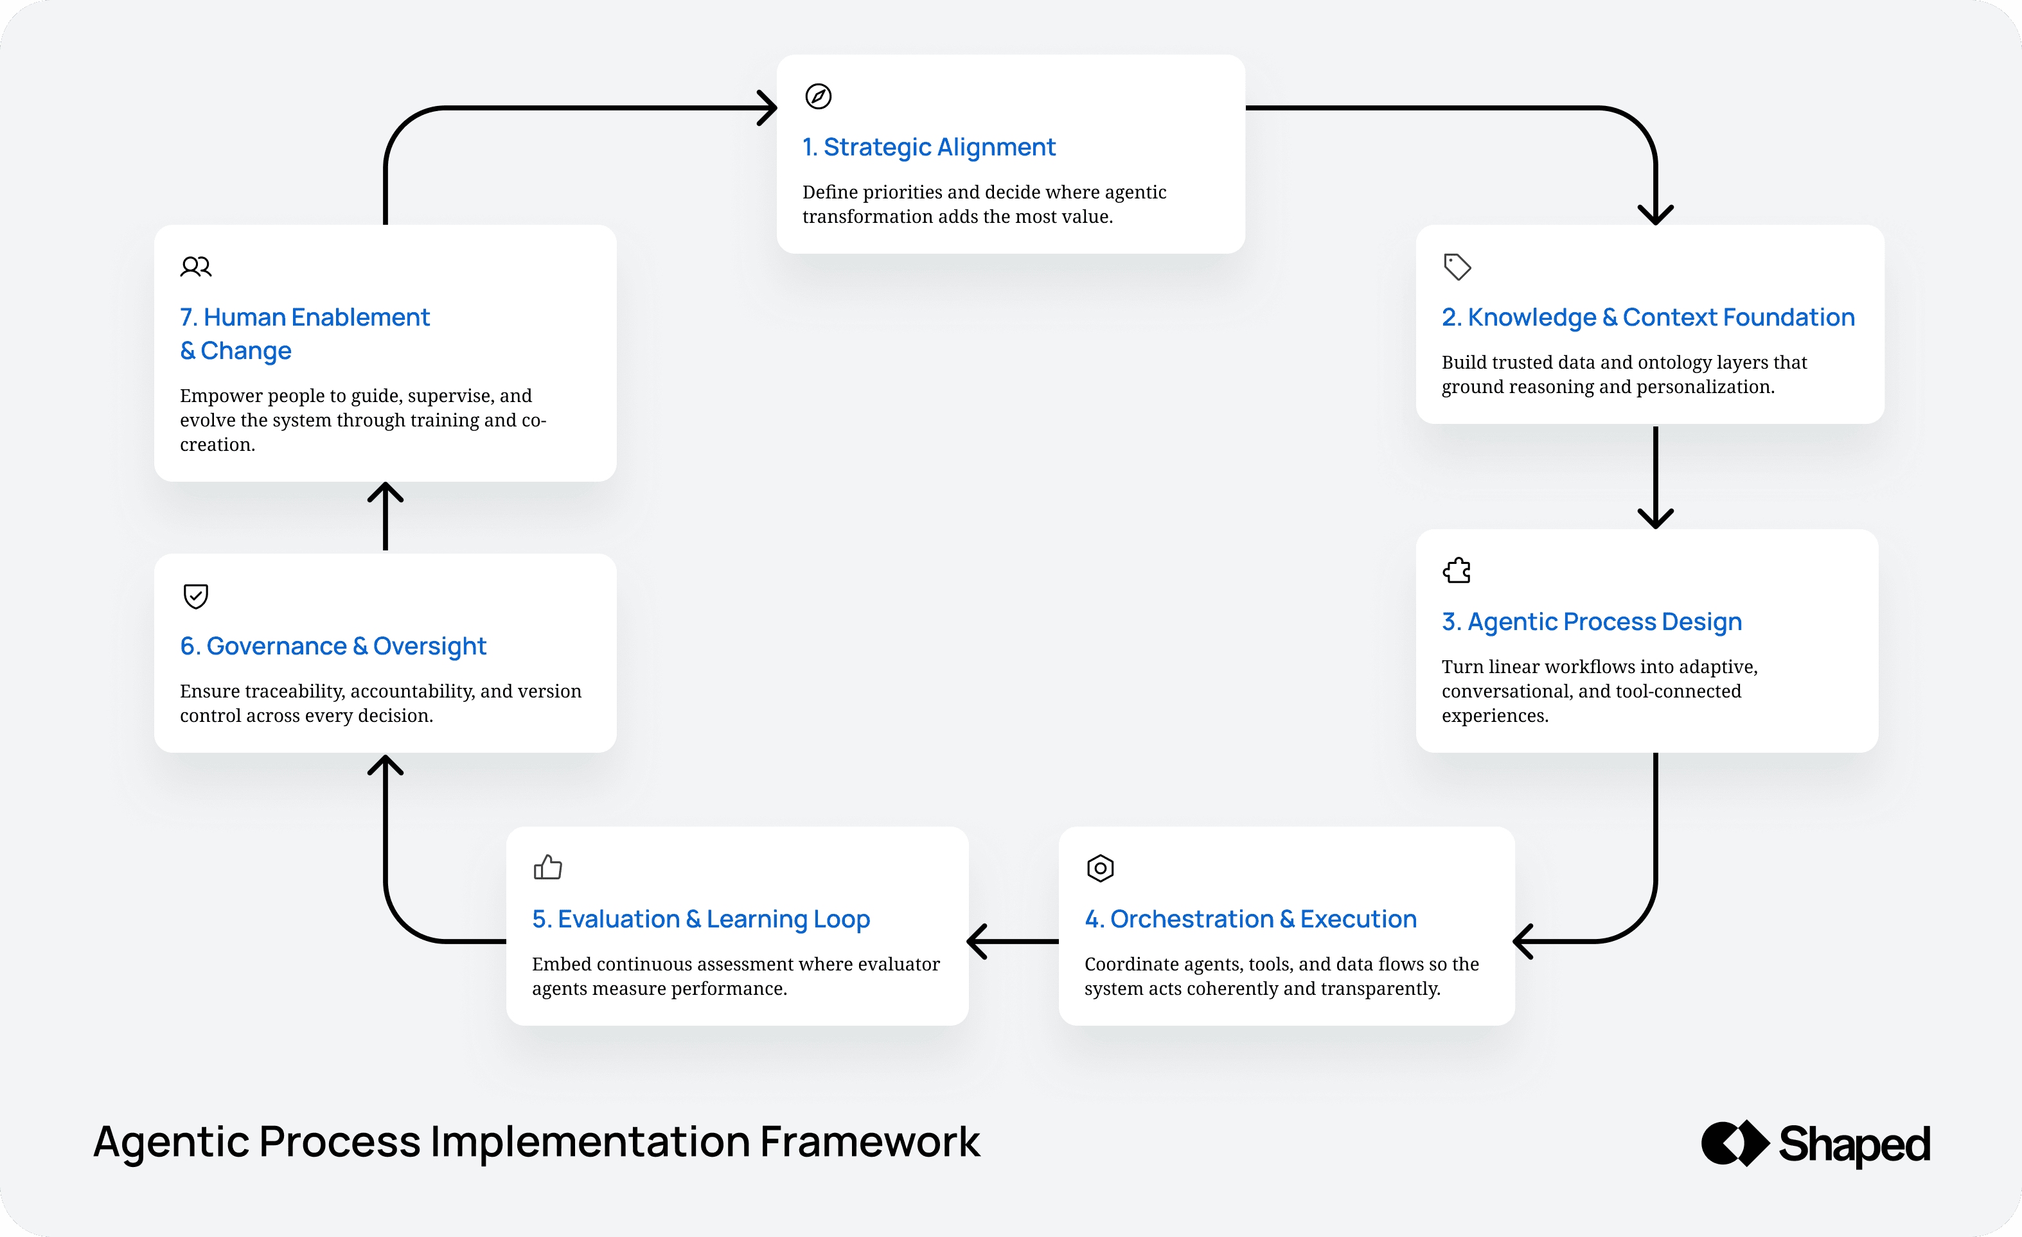Open the '2. Knowledge & Context Foundation' heading
Image resolution: width=2022 pixels, height=1237 pixels.
(x=1648, y=317)
